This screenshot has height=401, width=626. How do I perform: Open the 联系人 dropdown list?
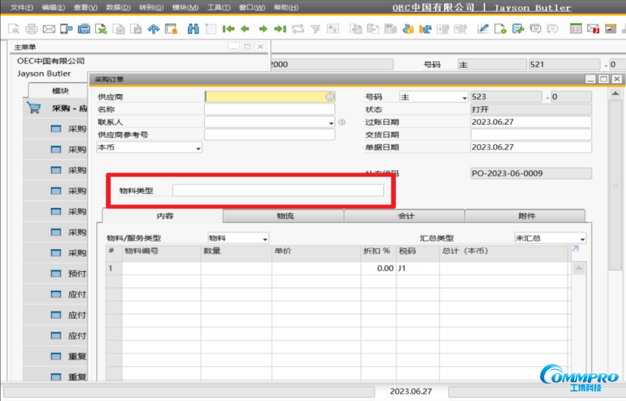point(331,122)
